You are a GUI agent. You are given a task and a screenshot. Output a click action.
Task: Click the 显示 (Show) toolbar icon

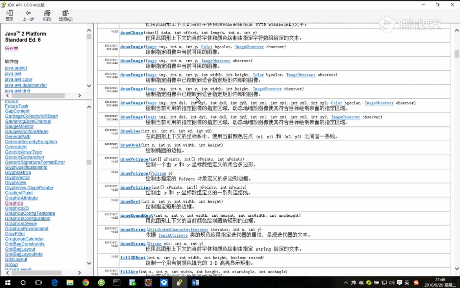(9, 16)
